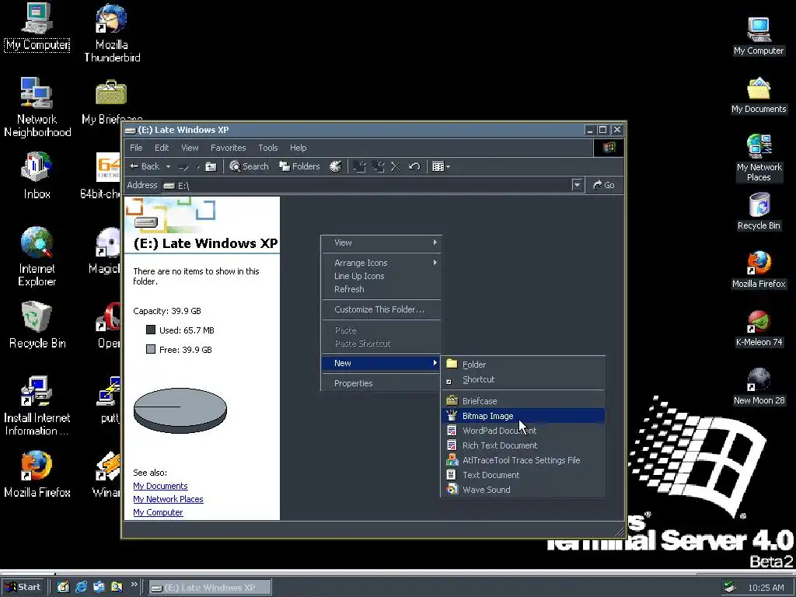Create a new Rich Text Document
The width and height of the screenshot is (796, 597).
pyautogui.click(x=523, y=445)
